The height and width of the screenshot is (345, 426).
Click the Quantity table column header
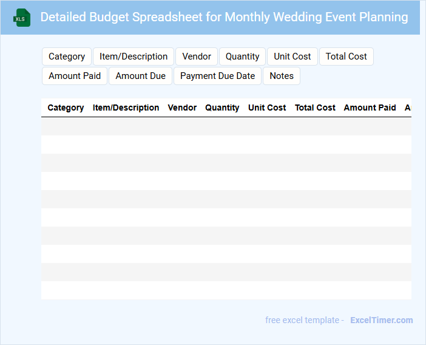pyautogui.click(x=222, y=108)
